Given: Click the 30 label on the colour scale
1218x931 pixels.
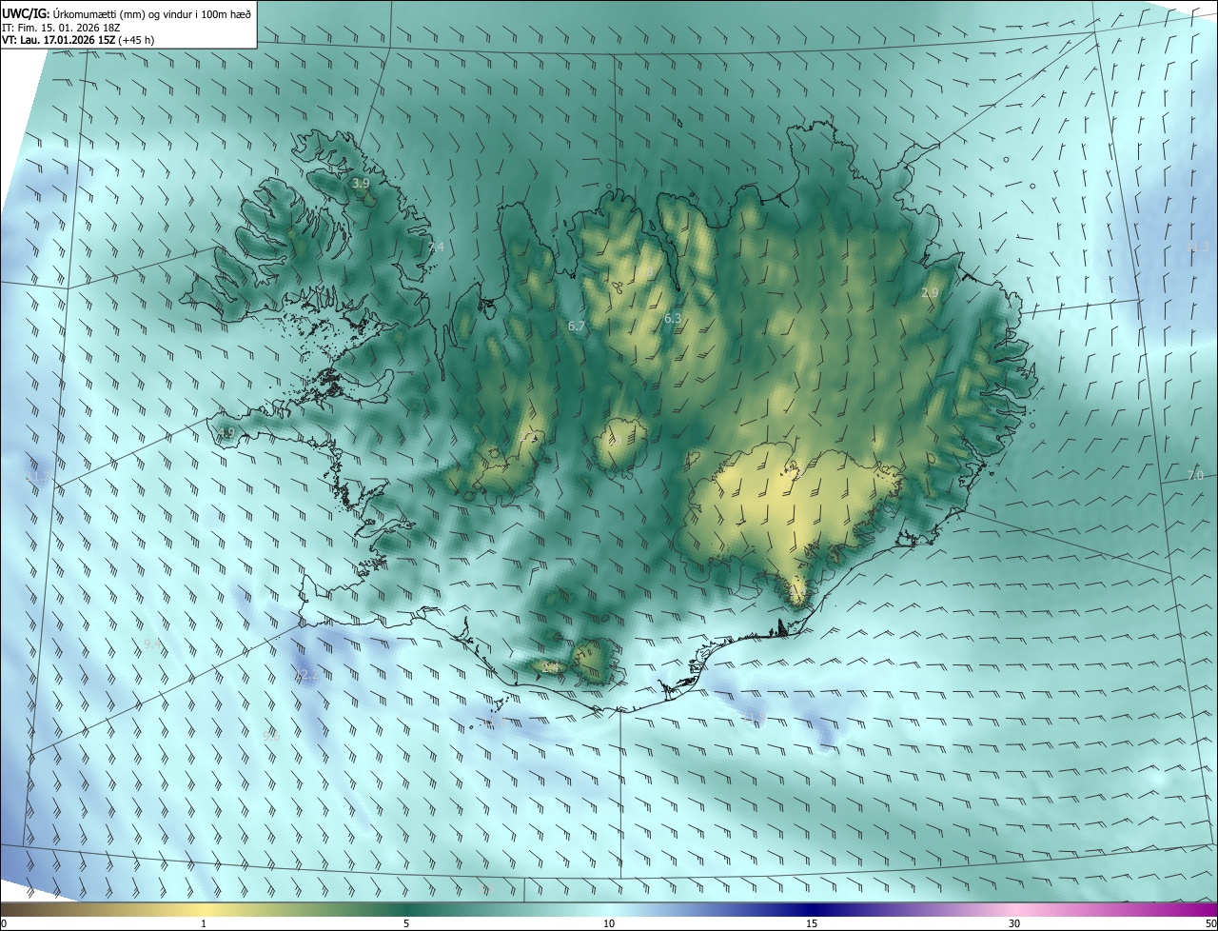Looking at the screenshot, I should coord(1014,923).
